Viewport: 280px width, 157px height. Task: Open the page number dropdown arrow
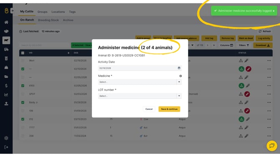(192, 46)
